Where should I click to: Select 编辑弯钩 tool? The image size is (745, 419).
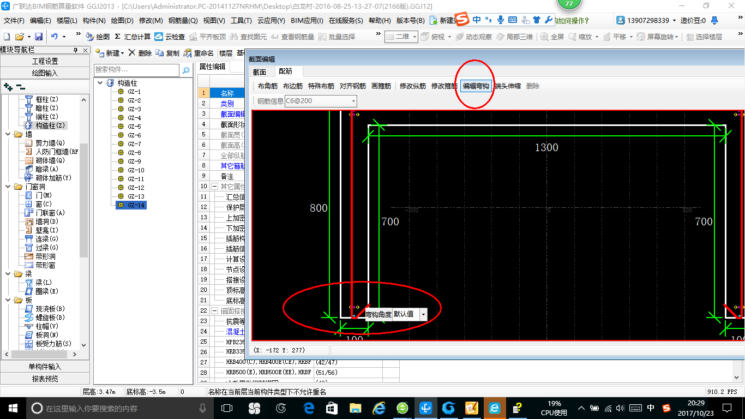[476, 86]
